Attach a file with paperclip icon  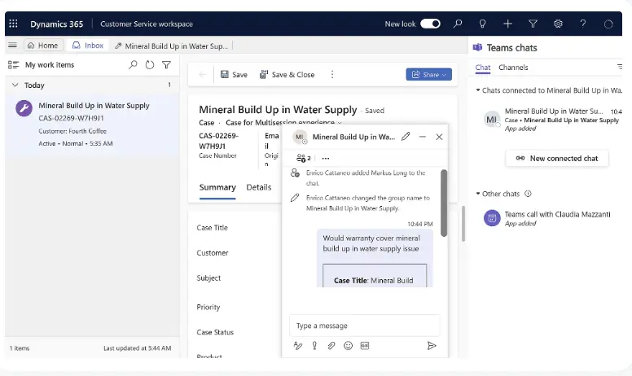(x=331, y=345)
